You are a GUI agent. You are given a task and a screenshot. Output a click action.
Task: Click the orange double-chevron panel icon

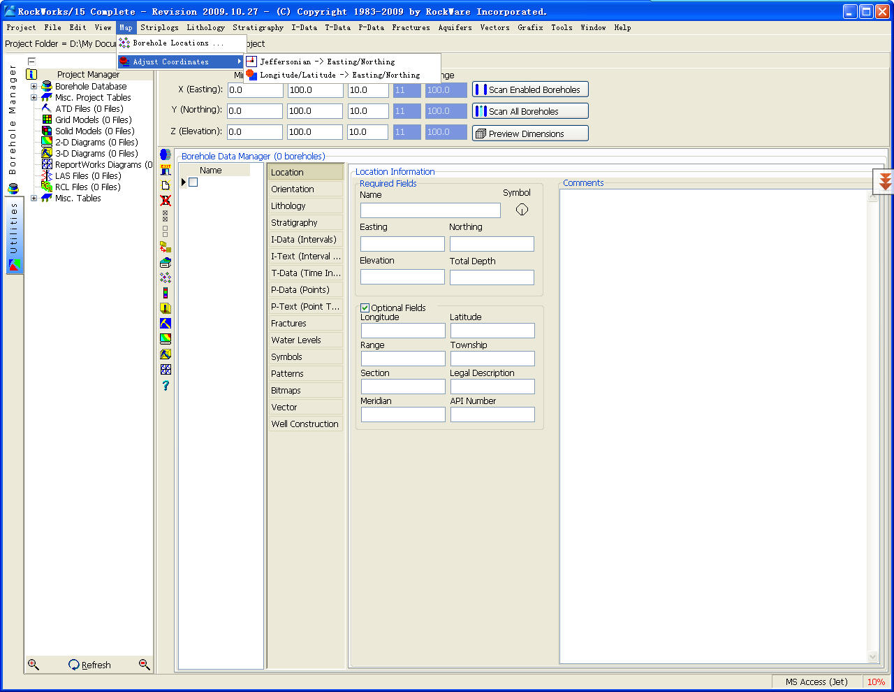(885, 182)
